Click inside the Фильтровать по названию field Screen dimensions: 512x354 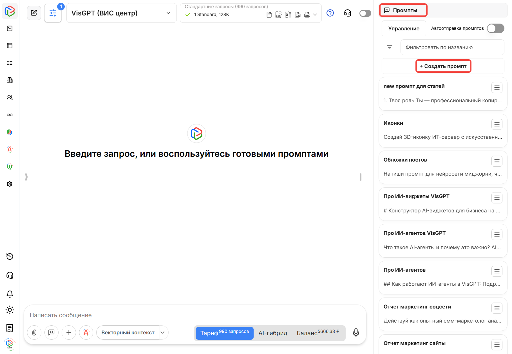pyautogui.click(x=452, y=47)
